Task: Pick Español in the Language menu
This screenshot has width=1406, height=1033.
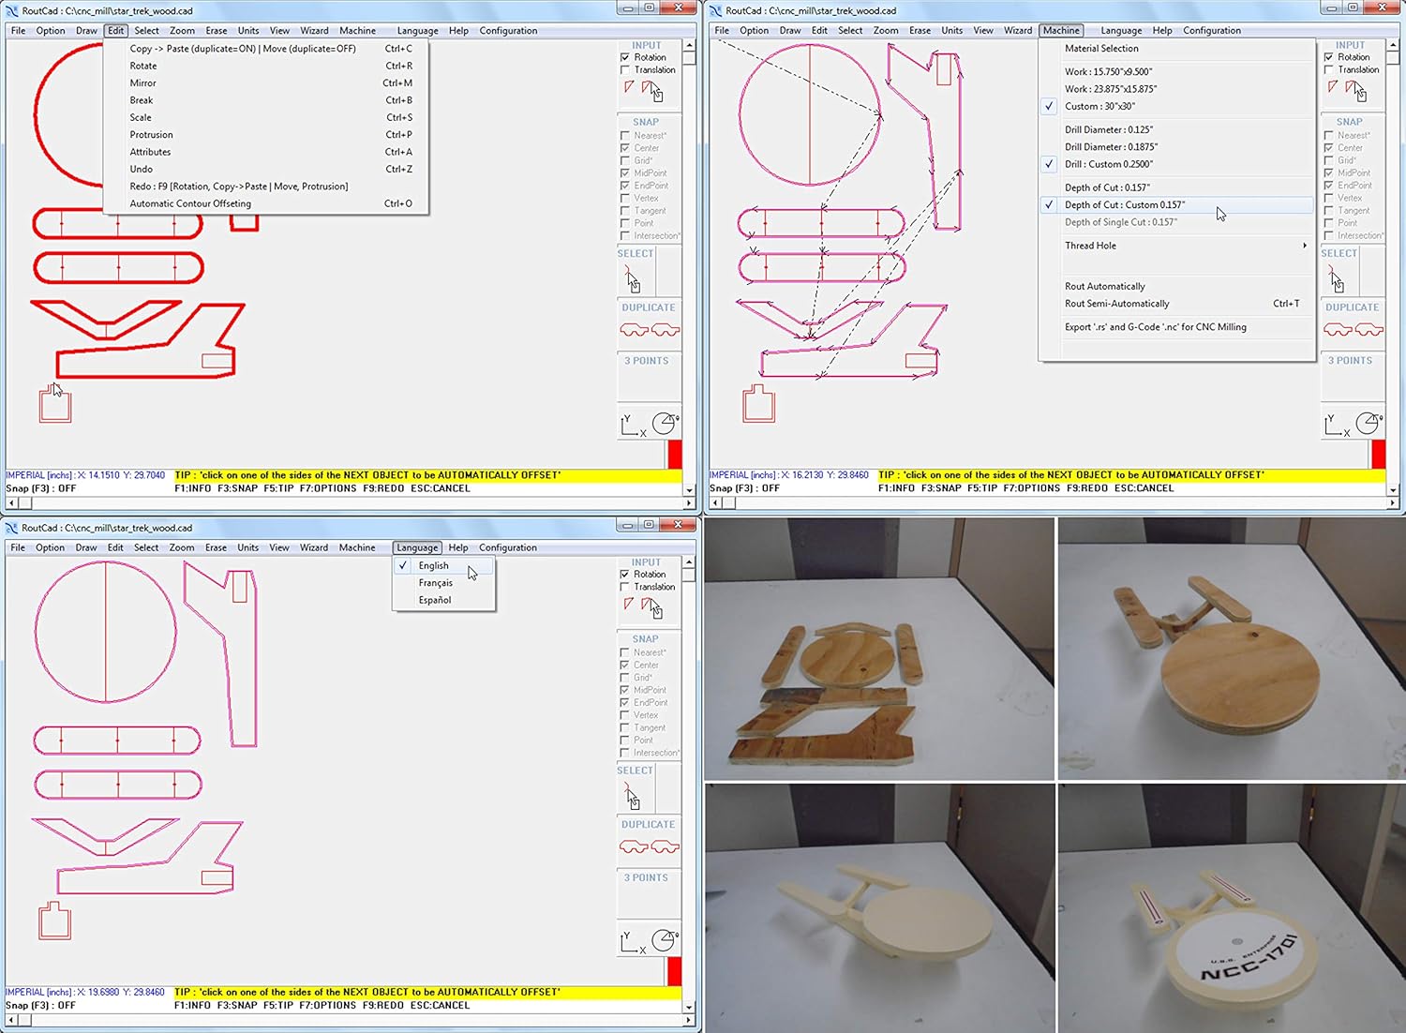Action: (443, 600)
